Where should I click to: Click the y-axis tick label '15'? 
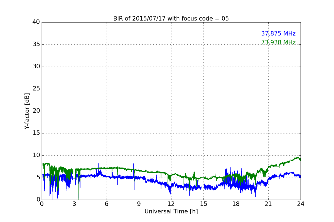(36, 133)
